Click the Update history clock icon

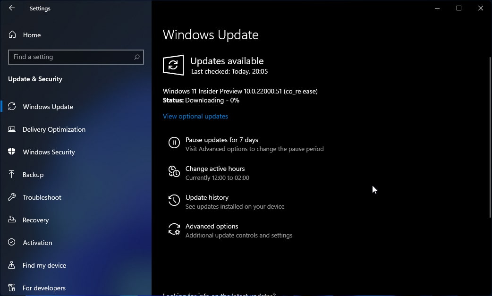coord(174,200)
